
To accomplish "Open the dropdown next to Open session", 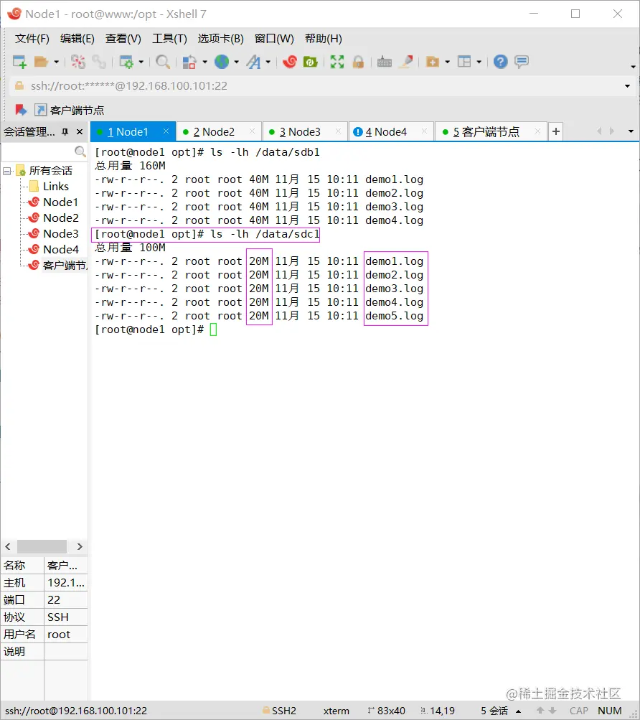I will pyautogui.click(x=57, y=62).
